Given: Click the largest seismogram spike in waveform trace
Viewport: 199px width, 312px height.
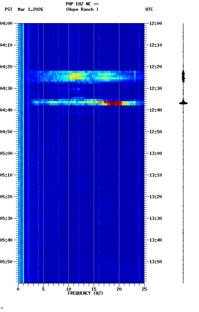Looking at the screenshot, I should click(x=183, y=103).
